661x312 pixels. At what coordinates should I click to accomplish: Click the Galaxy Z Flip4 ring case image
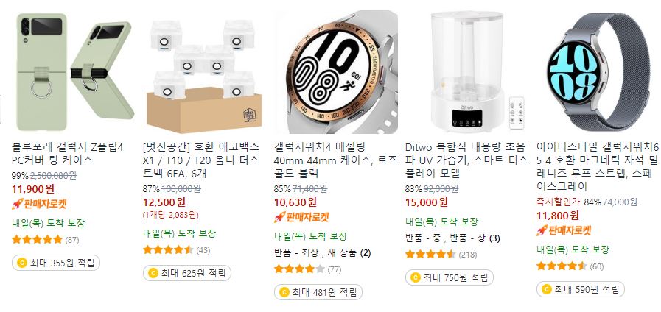74,72
